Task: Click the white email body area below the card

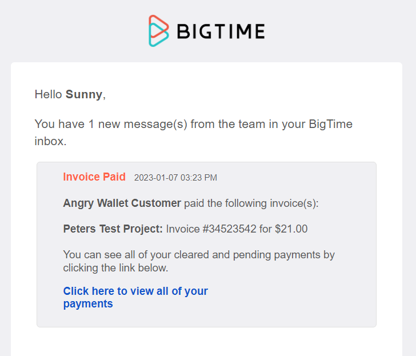Action: tap(206, 342)
